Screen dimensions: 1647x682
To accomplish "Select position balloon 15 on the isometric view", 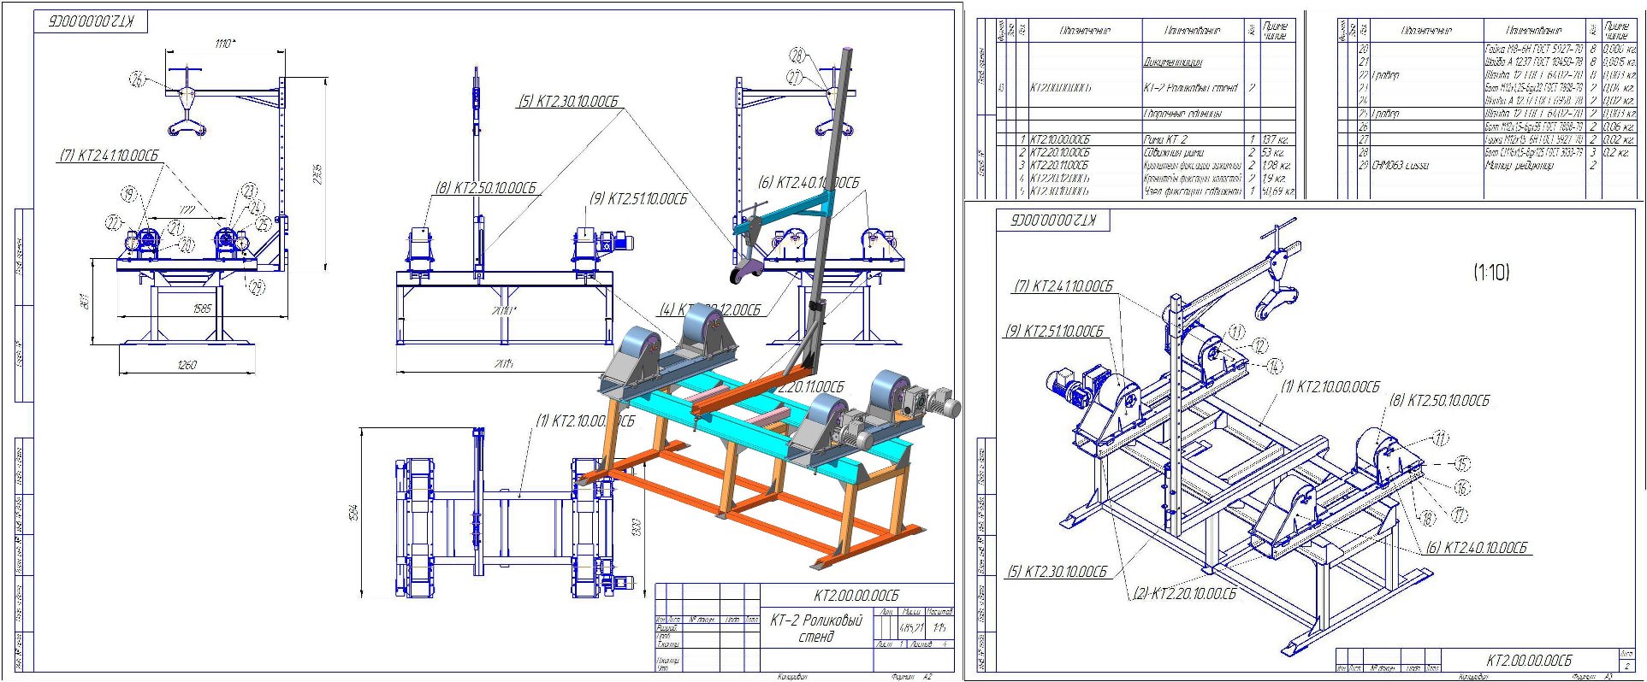I will click(1462, 463).
